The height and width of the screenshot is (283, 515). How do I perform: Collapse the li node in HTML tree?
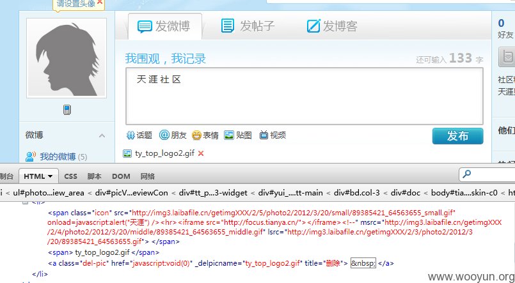click(x=25, y=203)
